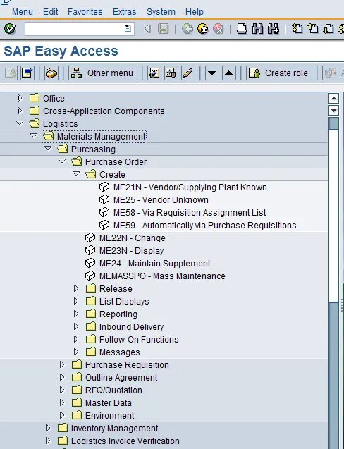Collapse the Materials Management node

[x=34, y=136]
